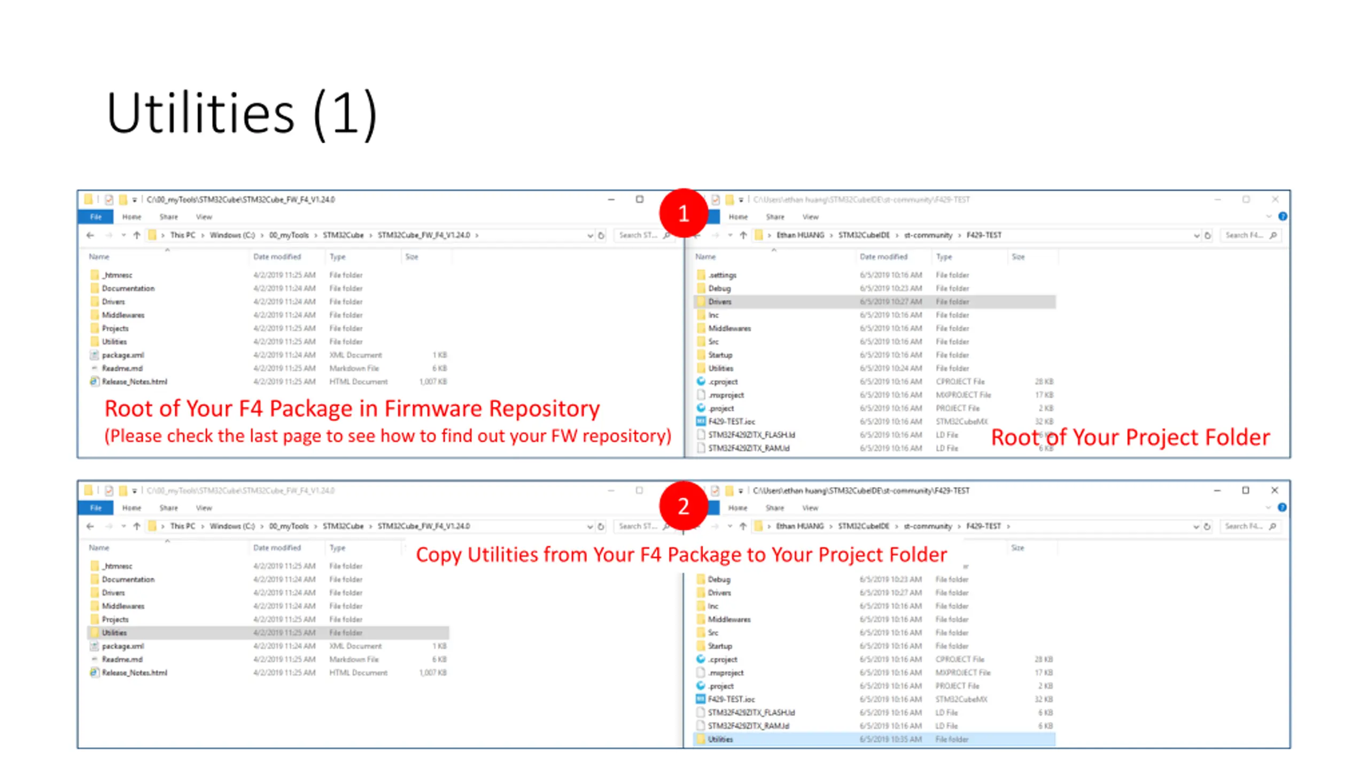Open quick-access toolbar dropdown in lower project window
1368x769 pixels.
(741, 491)
